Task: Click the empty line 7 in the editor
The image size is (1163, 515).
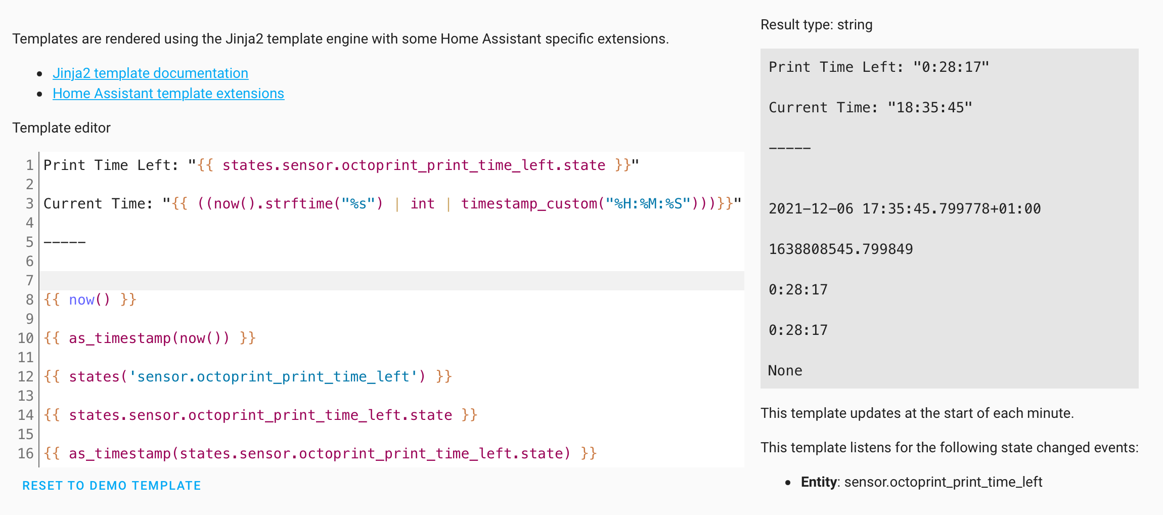Action: (x=202, y=280)
